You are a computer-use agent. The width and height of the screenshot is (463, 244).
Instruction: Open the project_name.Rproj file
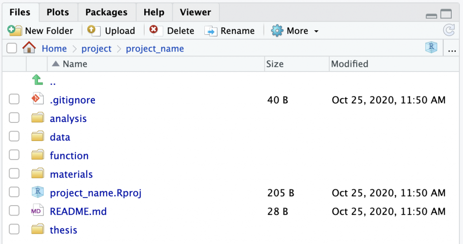95,193
